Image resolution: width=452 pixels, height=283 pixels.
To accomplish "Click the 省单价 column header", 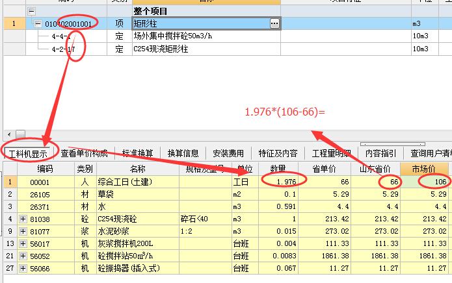I will pyautogui.click(x=325, y=169).
